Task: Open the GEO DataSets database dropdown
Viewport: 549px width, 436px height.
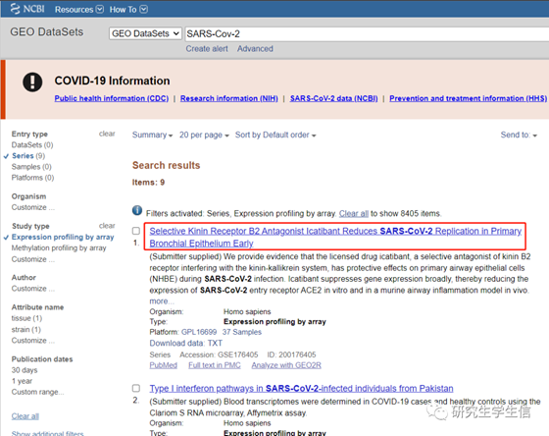Action: point(145,33)
